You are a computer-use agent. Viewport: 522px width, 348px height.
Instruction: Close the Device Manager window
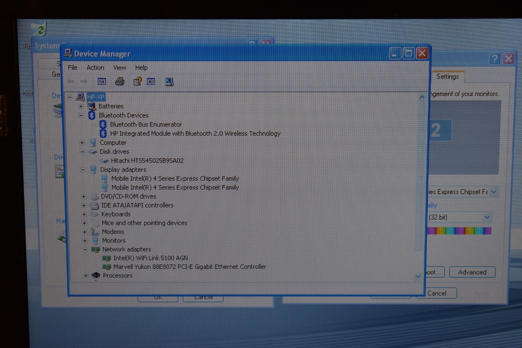422,53
